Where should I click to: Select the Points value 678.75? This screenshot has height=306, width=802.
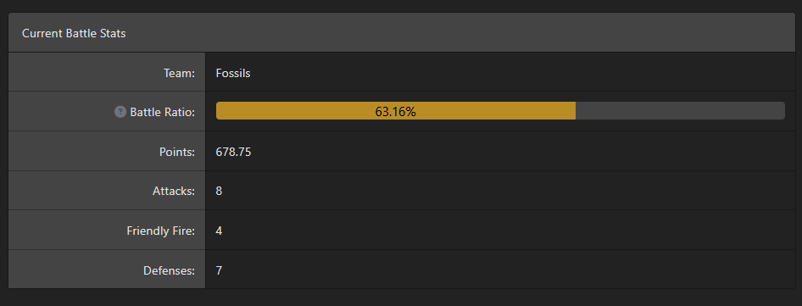tap(233, 152)
